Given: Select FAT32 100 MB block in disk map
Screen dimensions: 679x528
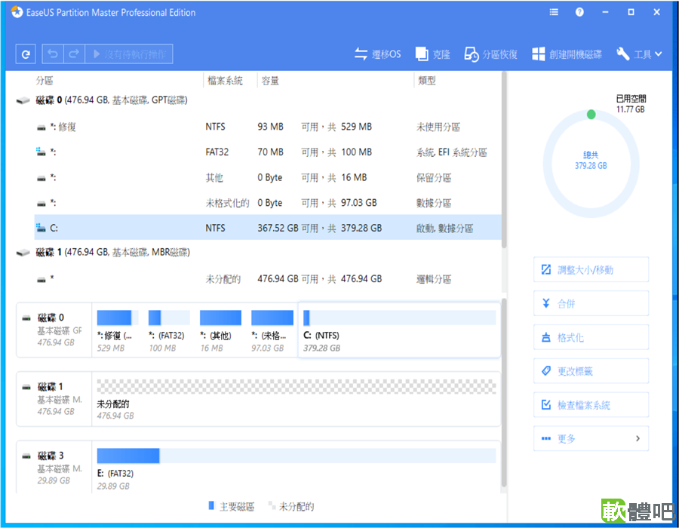Looking at the screenshot, I should (x=169, y=330).
